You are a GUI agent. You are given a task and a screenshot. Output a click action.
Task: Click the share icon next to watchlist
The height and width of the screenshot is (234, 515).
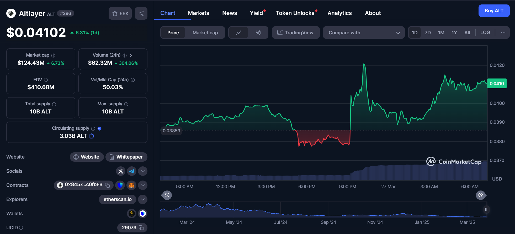[141, 13]
